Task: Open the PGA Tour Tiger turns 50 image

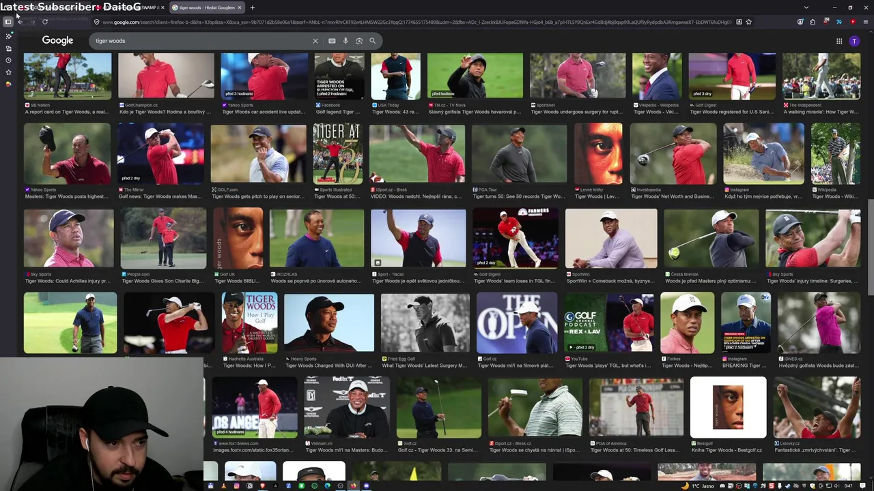Action: coord(519,153)
